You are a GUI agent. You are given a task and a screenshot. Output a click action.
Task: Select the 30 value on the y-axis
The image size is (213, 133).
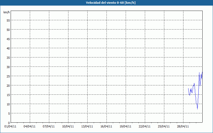click(x=8, y=67)
